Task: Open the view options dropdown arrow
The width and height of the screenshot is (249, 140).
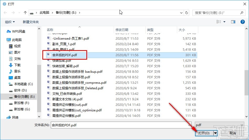Action: 224,22
